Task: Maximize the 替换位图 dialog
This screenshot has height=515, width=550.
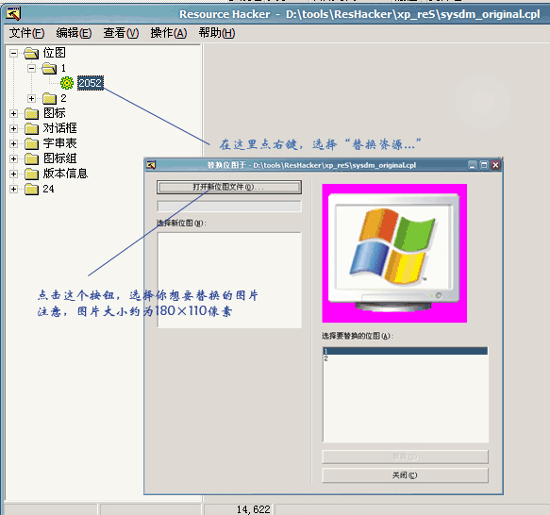Action: tap(484, 165)
